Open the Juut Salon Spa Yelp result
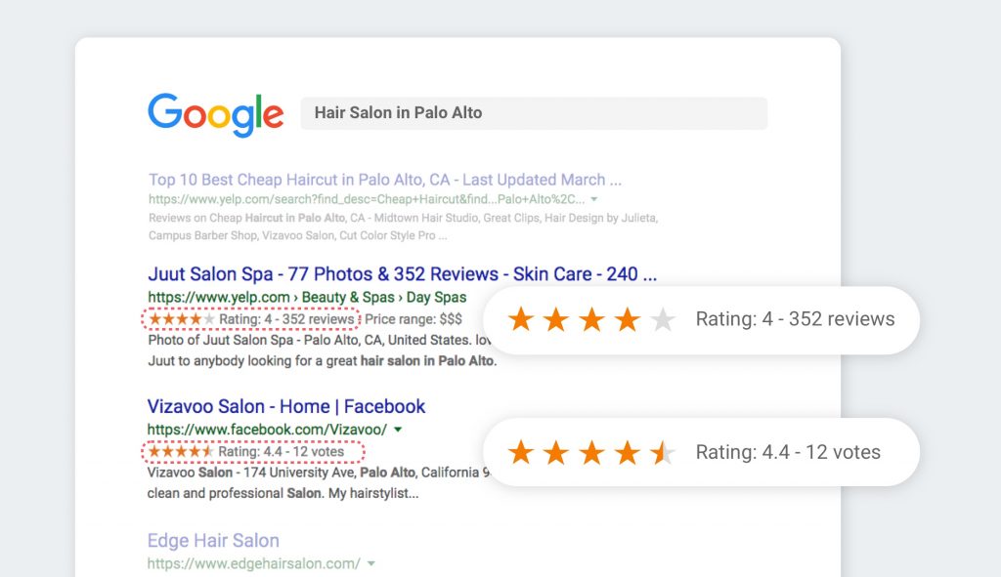The width and height of the screenshot is (1001, 577). (x=402, y=274)
